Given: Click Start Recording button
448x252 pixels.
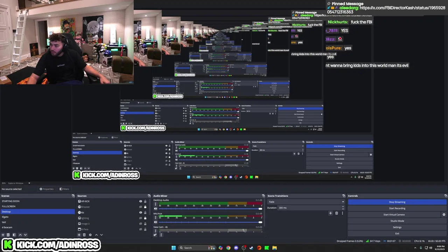Looking at the screenshot, I should pyautogui.click(x=397, y=208).
